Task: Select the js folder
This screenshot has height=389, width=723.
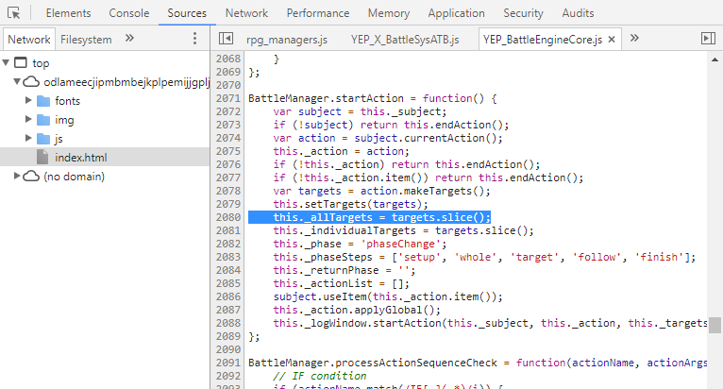Action: click(x=59, y=139)
